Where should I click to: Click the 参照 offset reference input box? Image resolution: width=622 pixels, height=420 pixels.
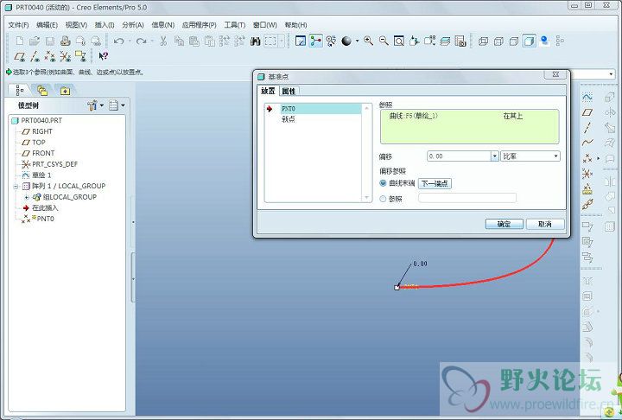(x=467, y=198)
